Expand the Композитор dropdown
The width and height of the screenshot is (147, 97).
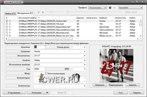coord(85,86)
